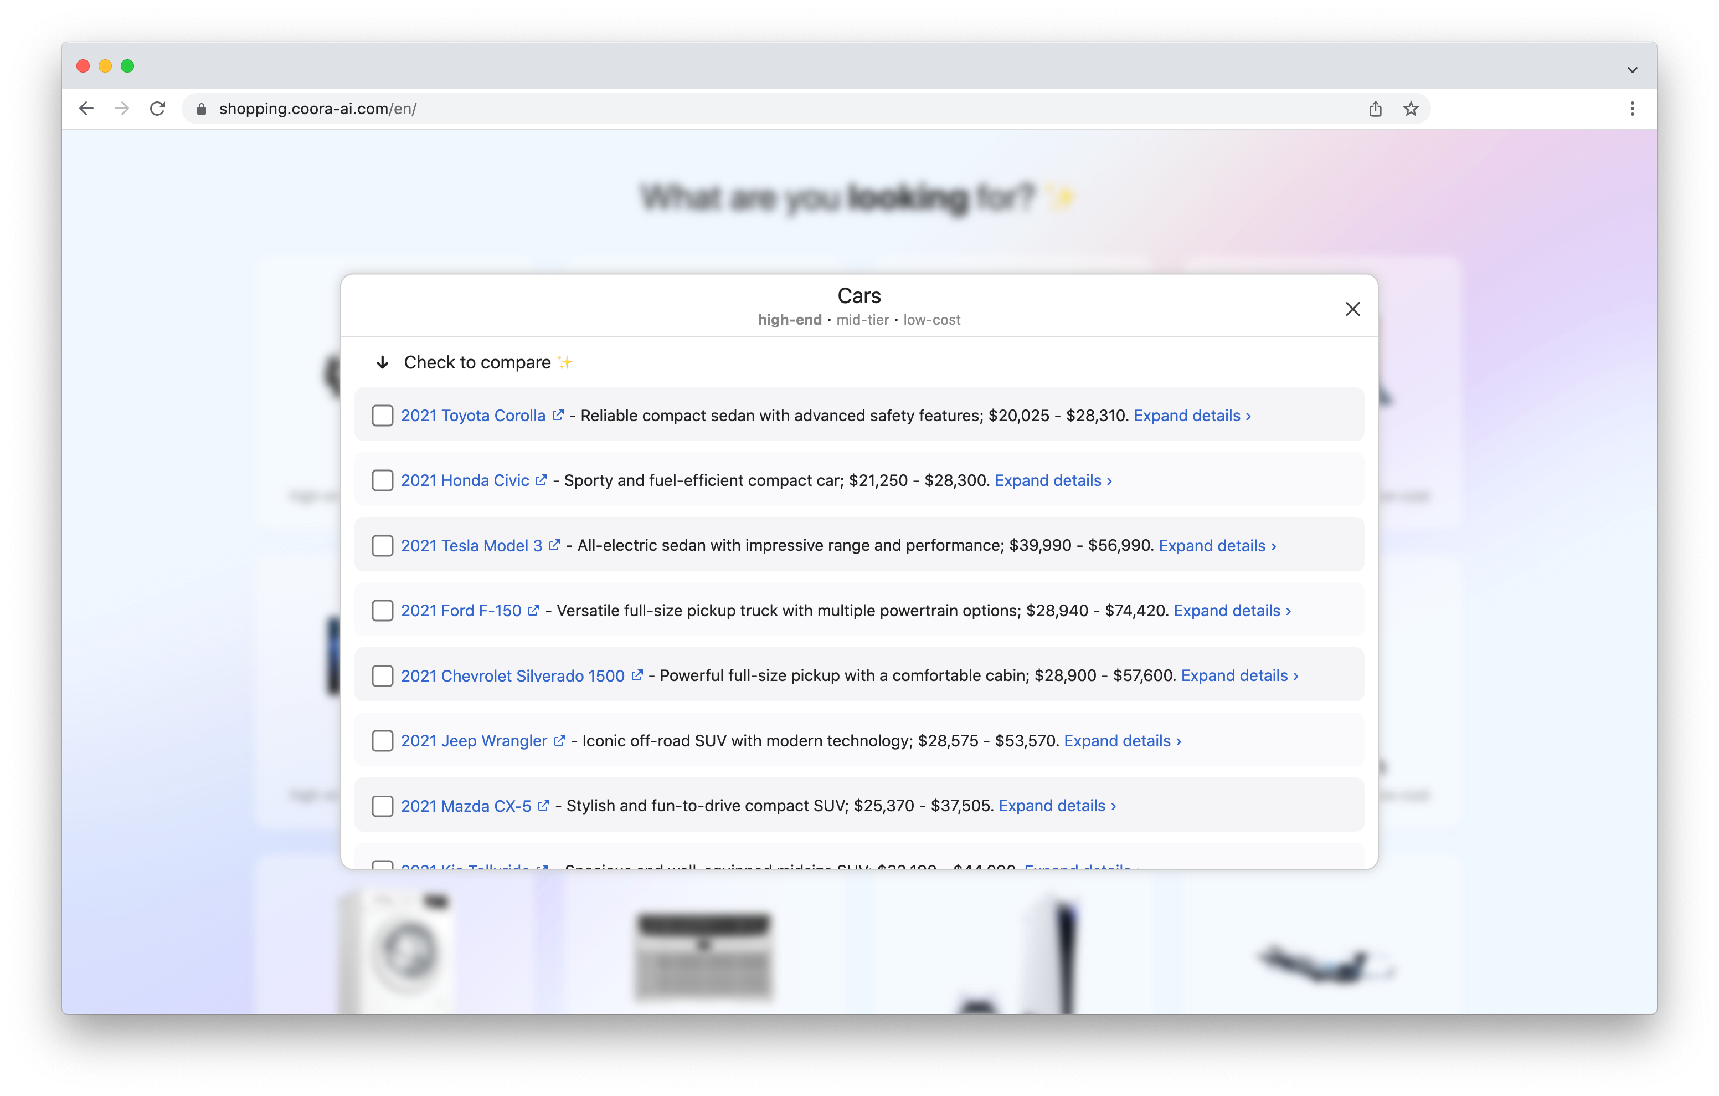Reload the current page

click(x=158, y=109)
